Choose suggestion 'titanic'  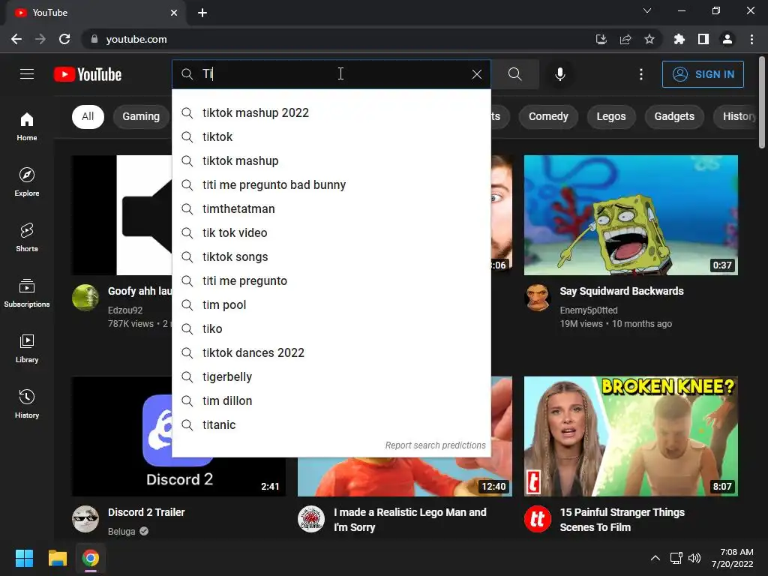coord(331,424)
